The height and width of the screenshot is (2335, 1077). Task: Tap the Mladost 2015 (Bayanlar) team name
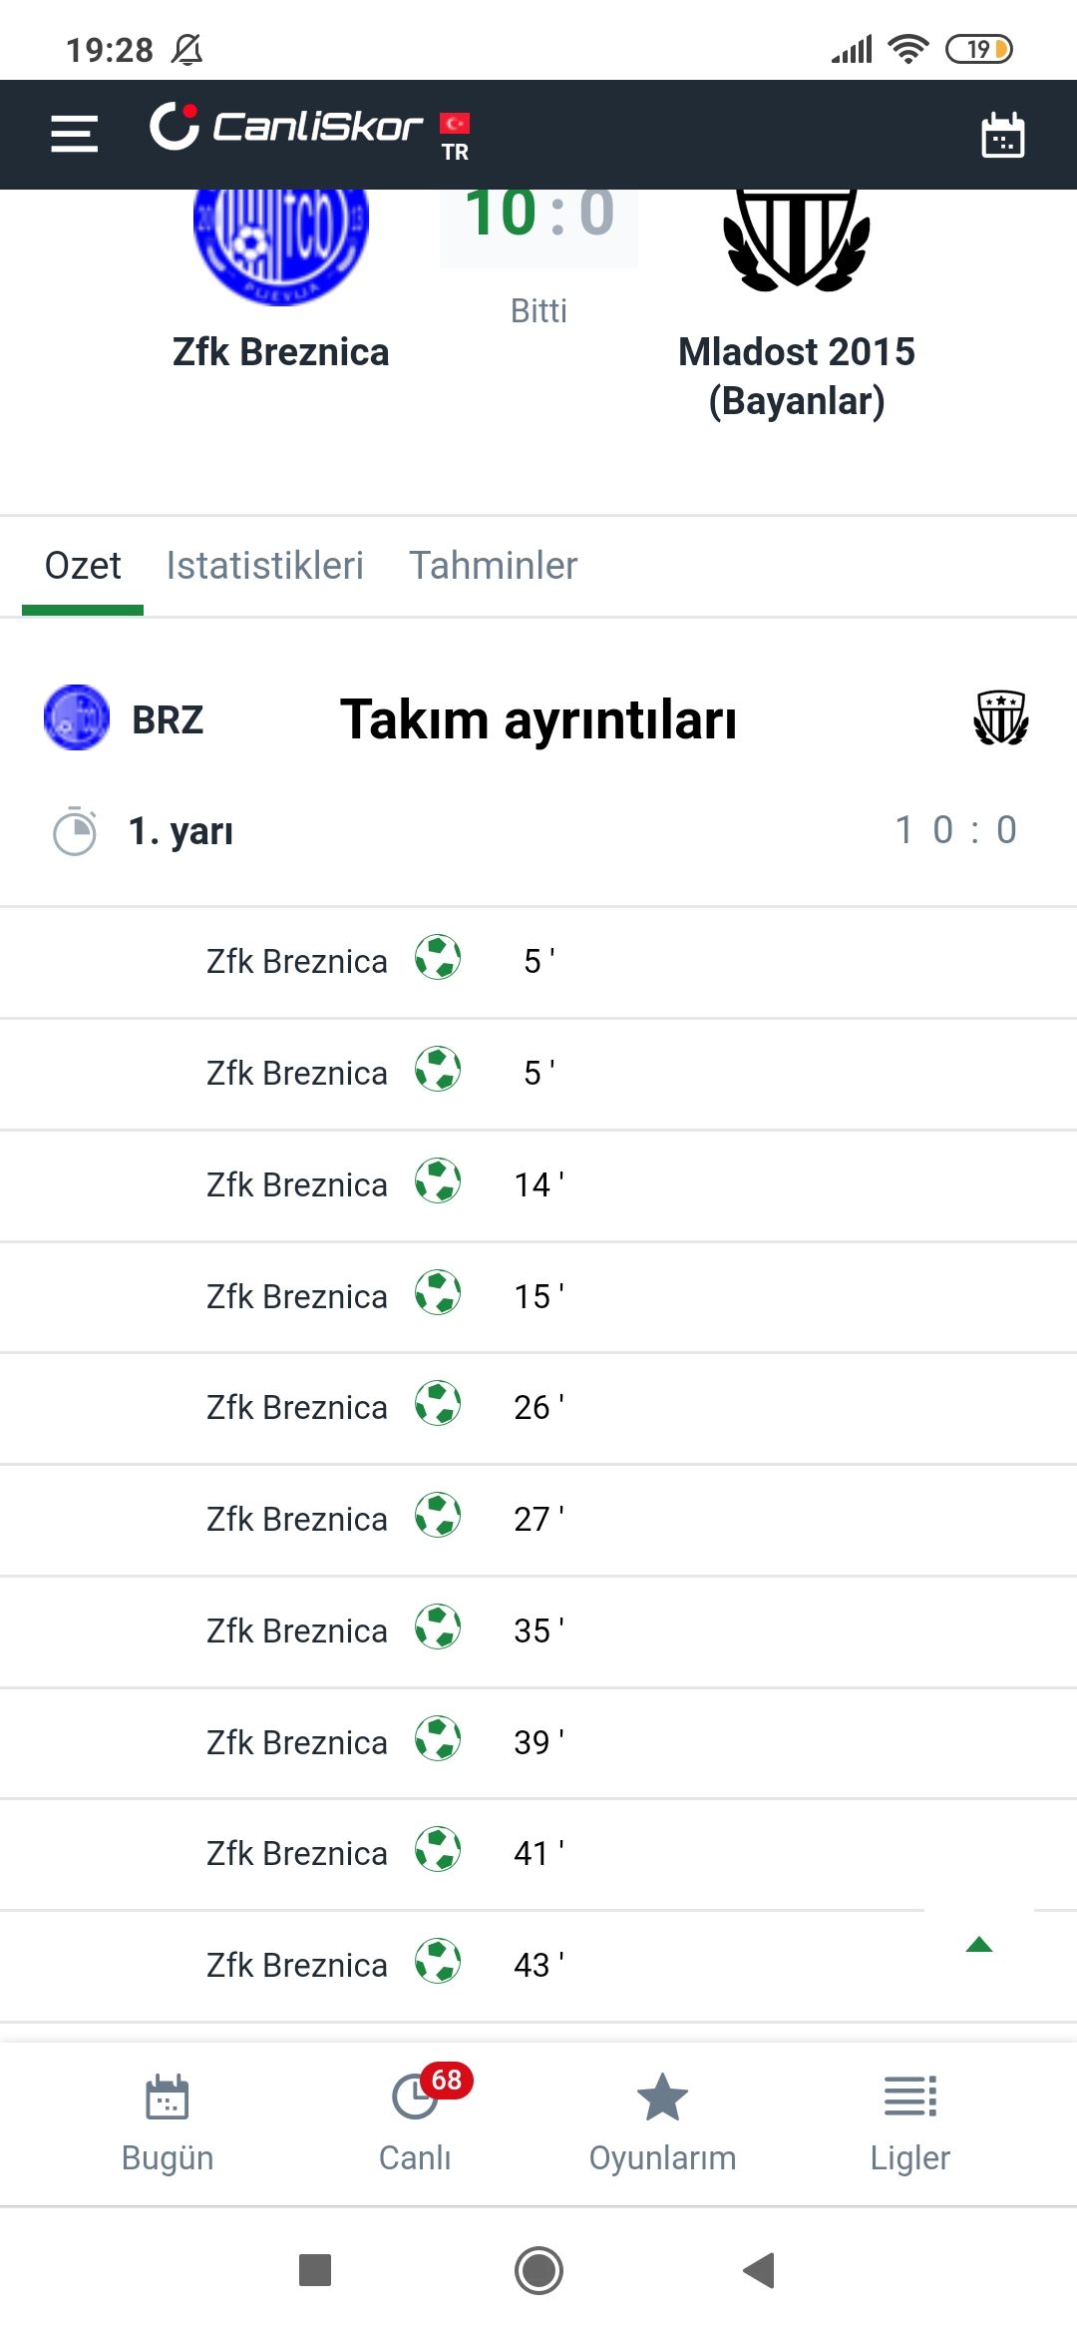coord(797,376)
